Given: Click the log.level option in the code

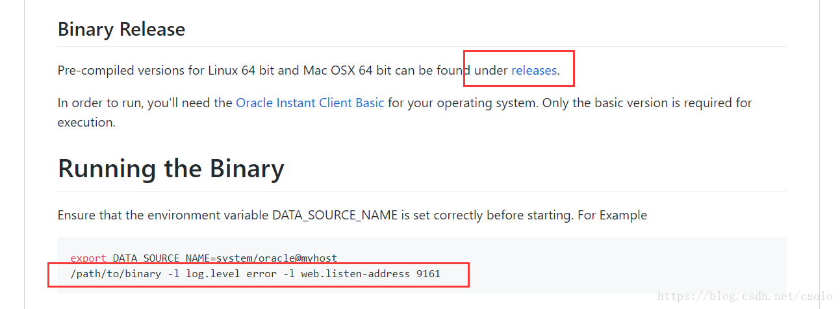Looking at the screenshot, I should (x=213, y=274).
